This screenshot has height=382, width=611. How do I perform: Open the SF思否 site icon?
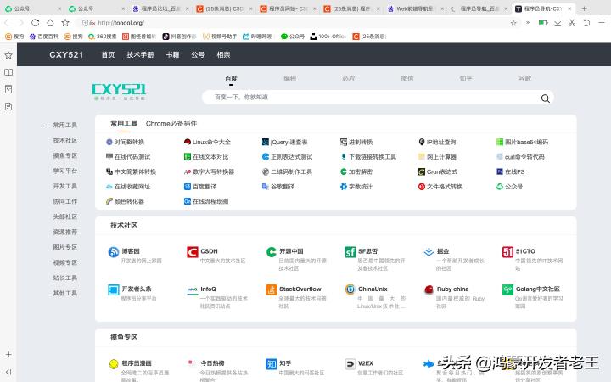pos(350,252)
